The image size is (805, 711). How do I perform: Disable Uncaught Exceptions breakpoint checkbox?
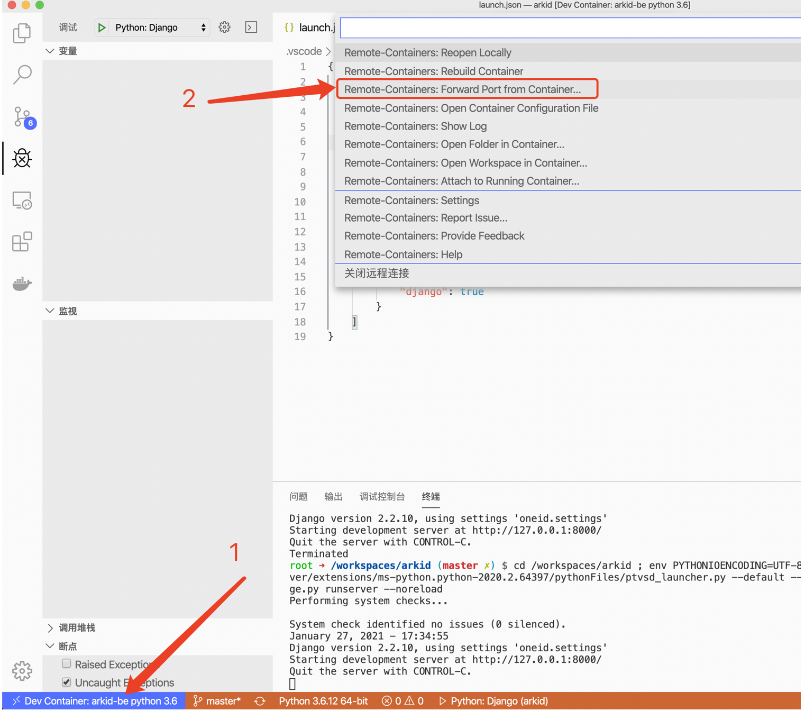(x=66, y=682)
